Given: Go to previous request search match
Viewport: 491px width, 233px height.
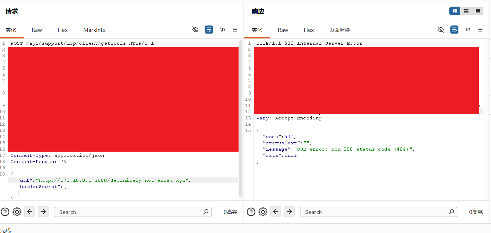Looking at the screenshot, I should (x=30, y=212).
